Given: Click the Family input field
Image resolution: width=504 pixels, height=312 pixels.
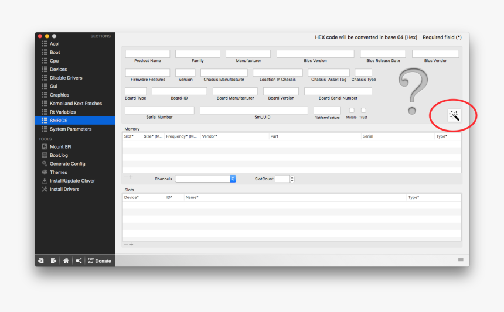Looking at the screenshot, I should 197,54.
